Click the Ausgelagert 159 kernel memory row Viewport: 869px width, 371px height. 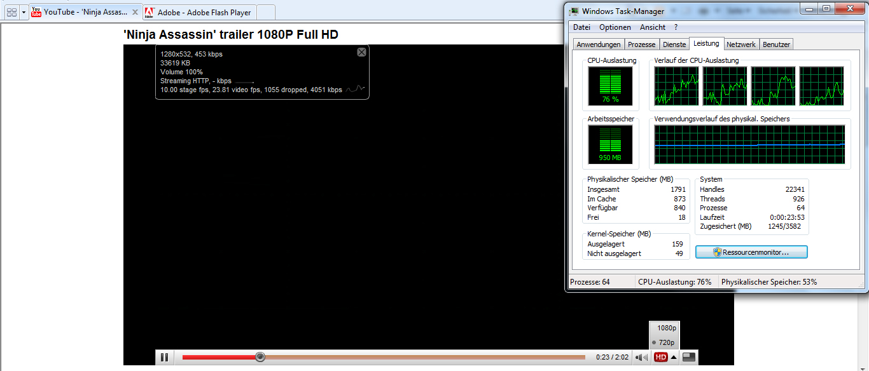(635, 244)
